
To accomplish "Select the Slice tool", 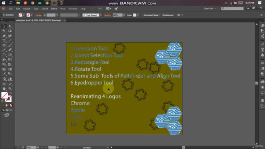I will tap(10, 84).
